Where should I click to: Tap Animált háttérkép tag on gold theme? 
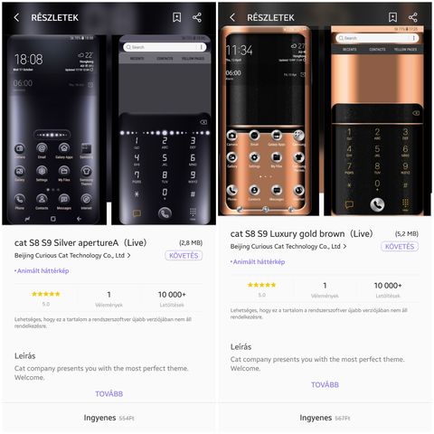[x=258, y=261]
